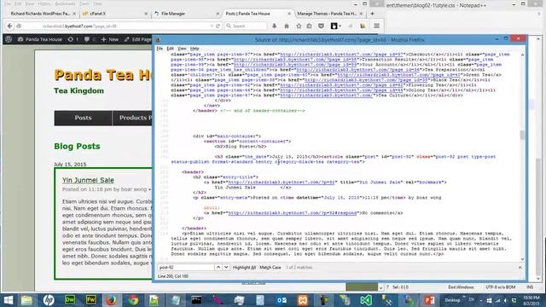Open File menu in source window
Screen dimensions: 546x307
click(160, 49)
